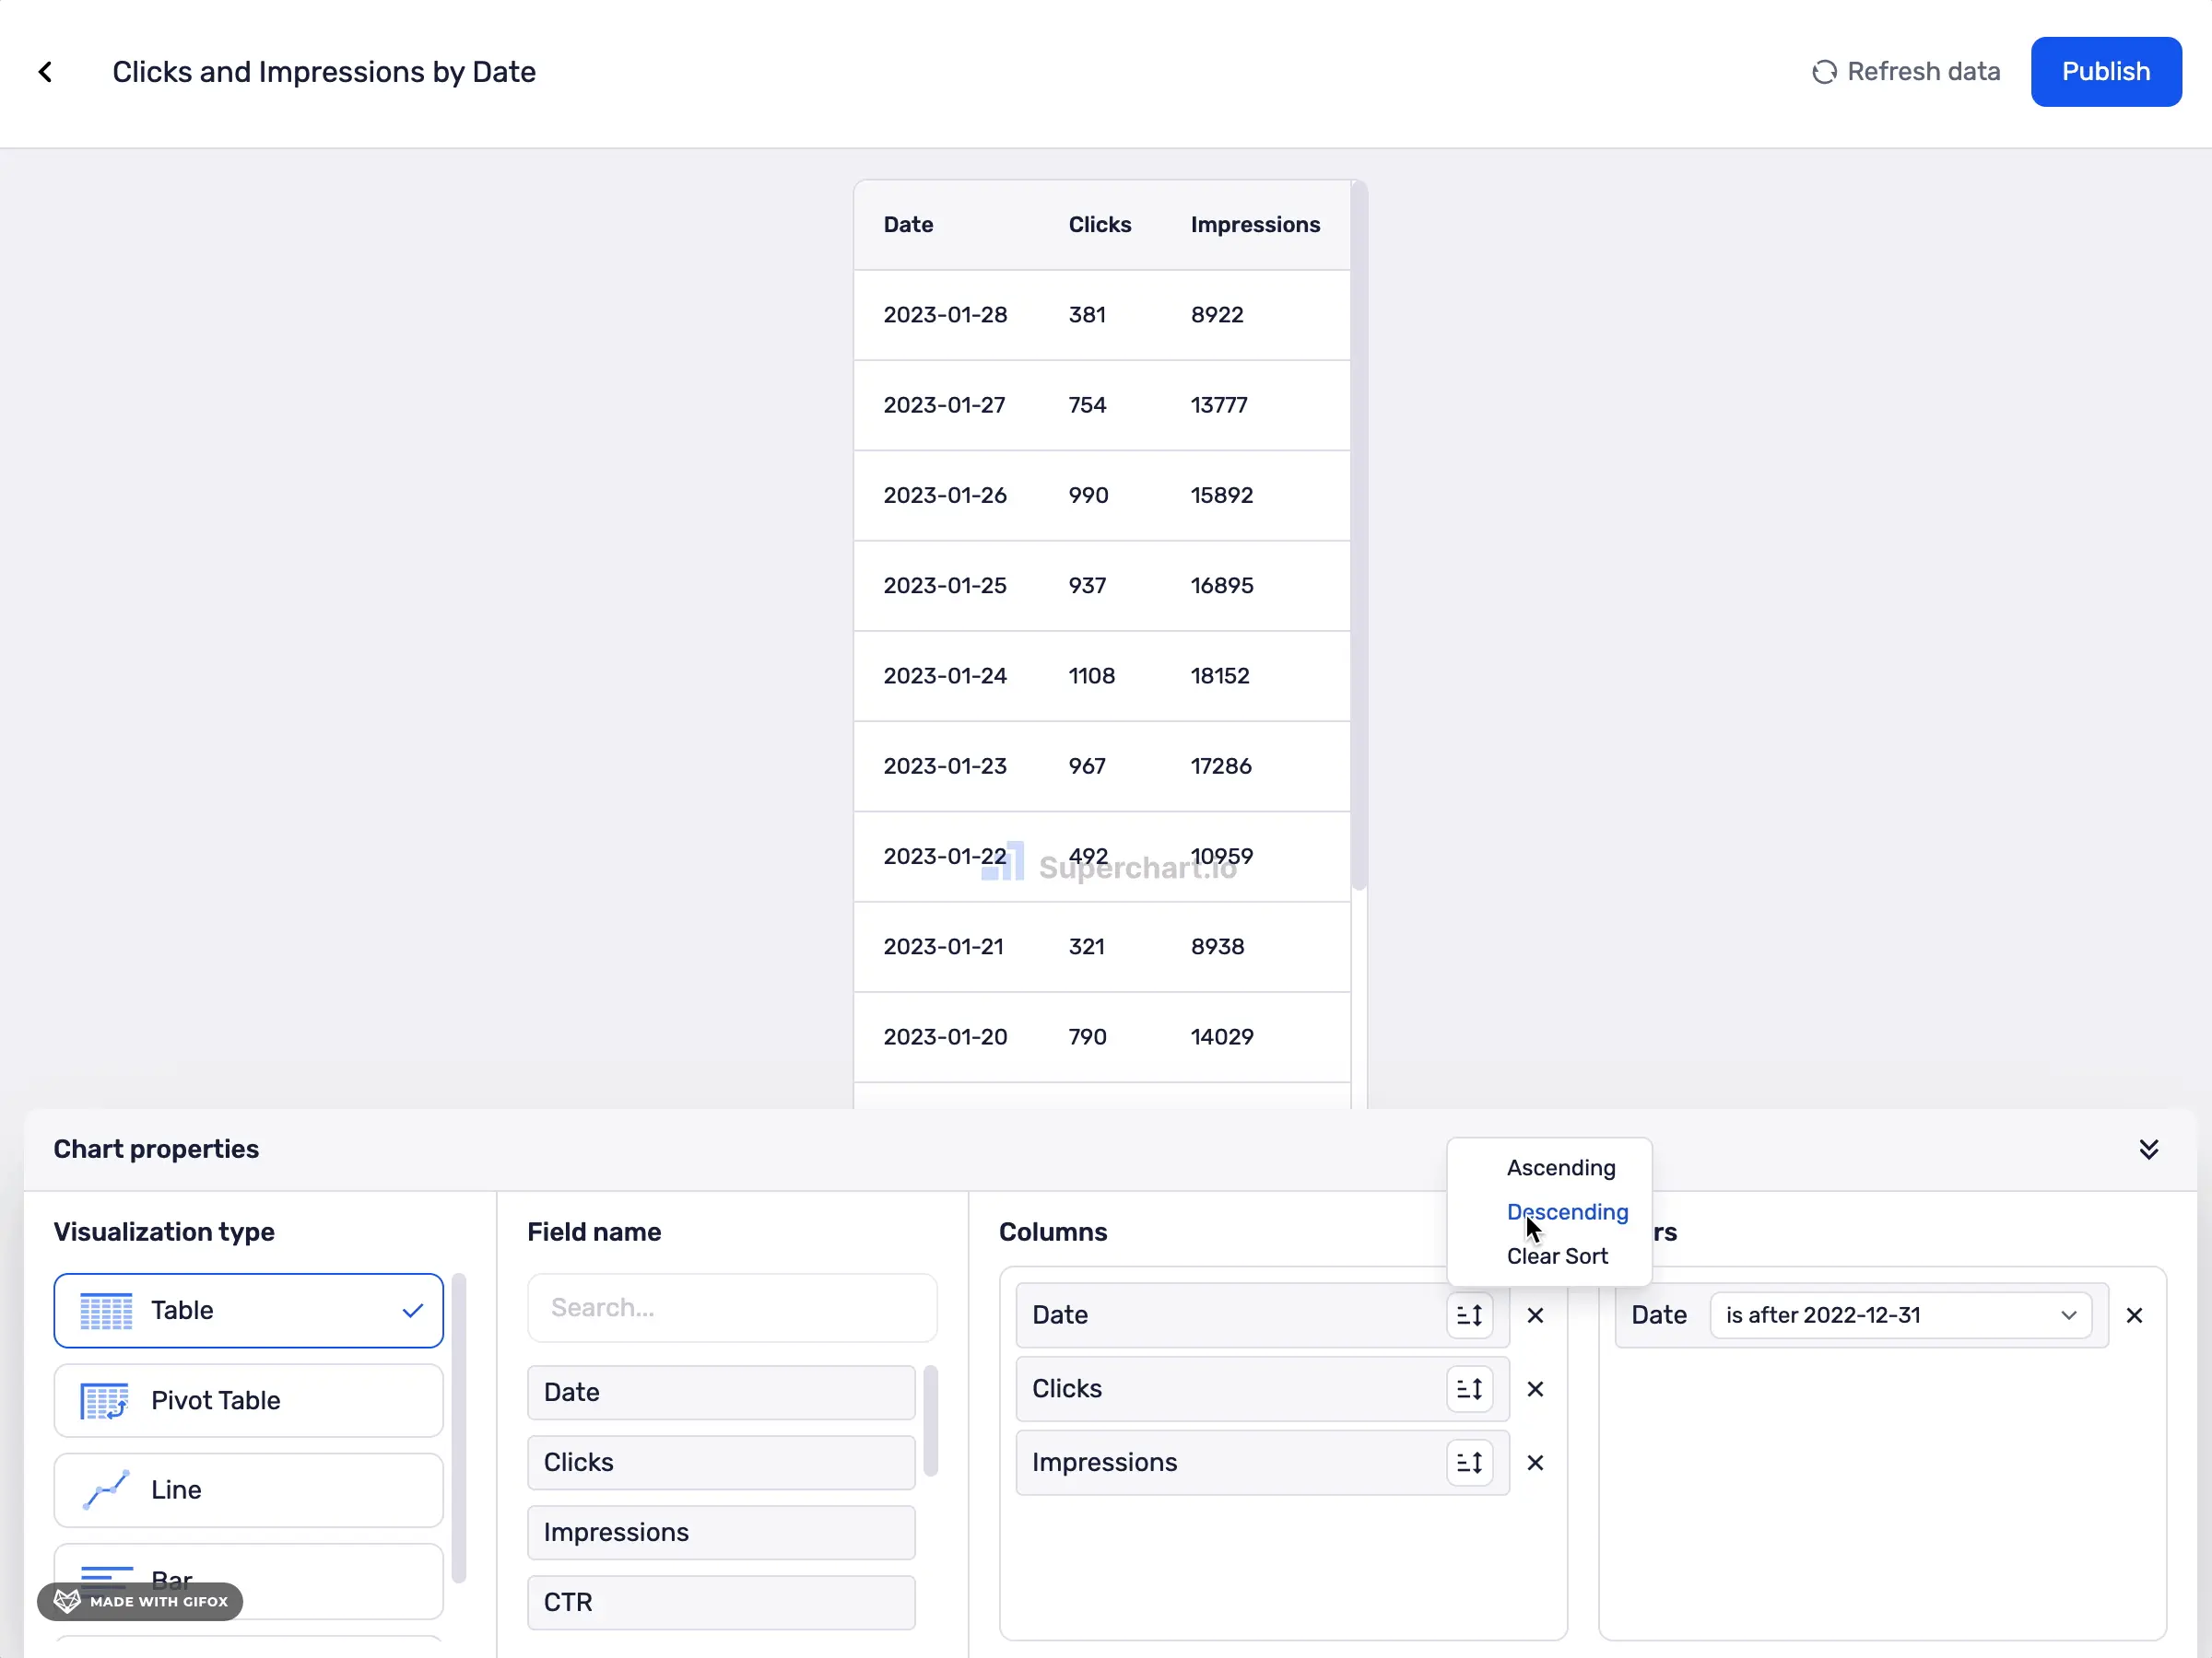Go back using the left arrow icon

click(45, 72)
